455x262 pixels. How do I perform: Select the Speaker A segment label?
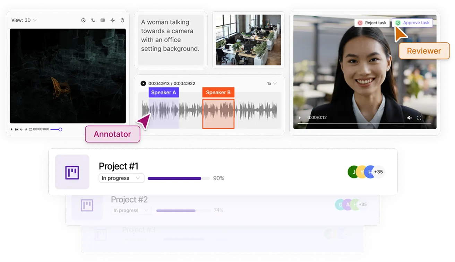[x=164, y=93]
